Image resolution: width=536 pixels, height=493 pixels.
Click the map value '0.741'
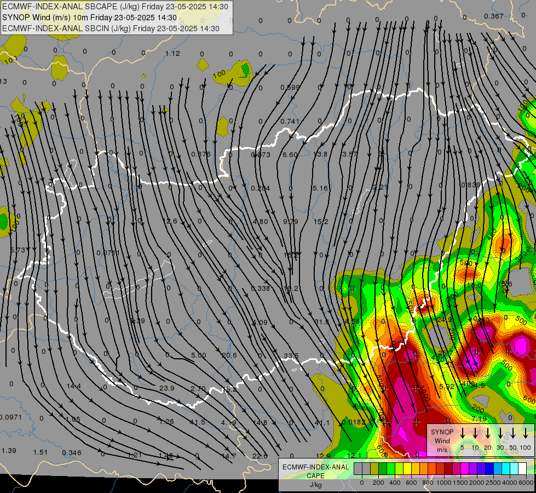[x=290, y=121]
